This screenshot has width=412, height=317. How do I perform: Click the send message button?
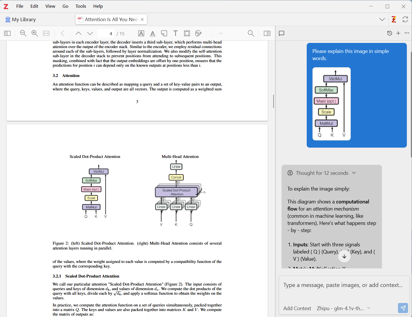pyautogui.click(x=403, y=308)
